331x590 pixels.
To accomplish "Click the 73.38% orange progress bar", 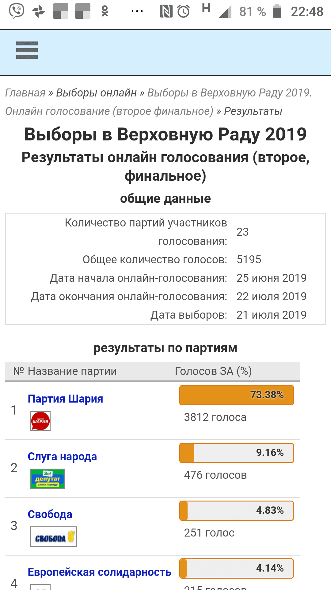I will pos(236,395).
